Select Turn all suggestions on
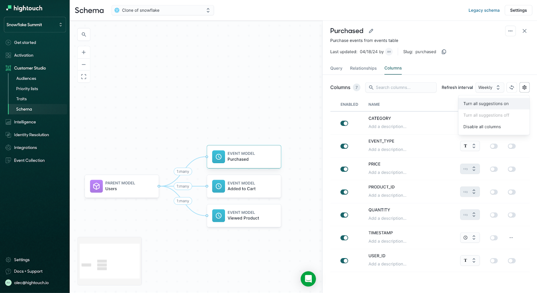The image size is (537, 293). tap(486, 104)
